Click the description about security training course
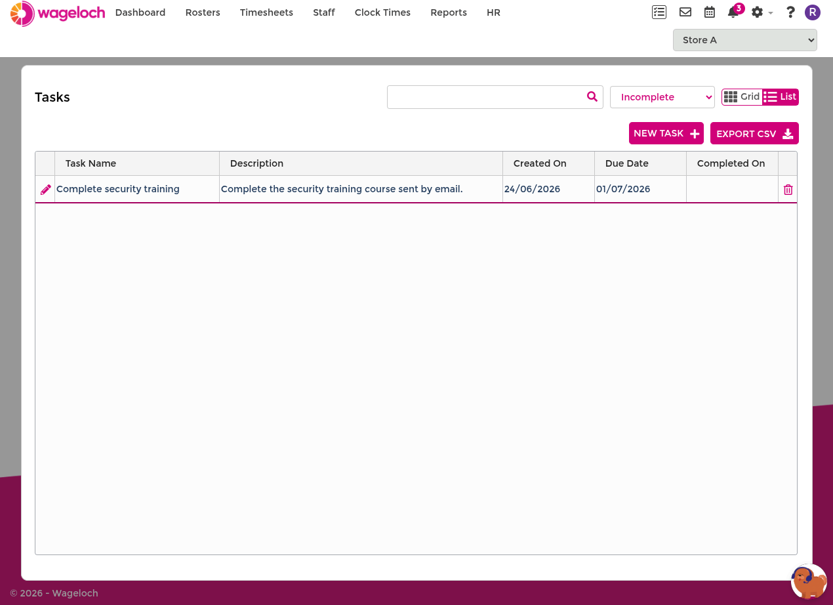 pyautogui.click(x=342, y=189)
